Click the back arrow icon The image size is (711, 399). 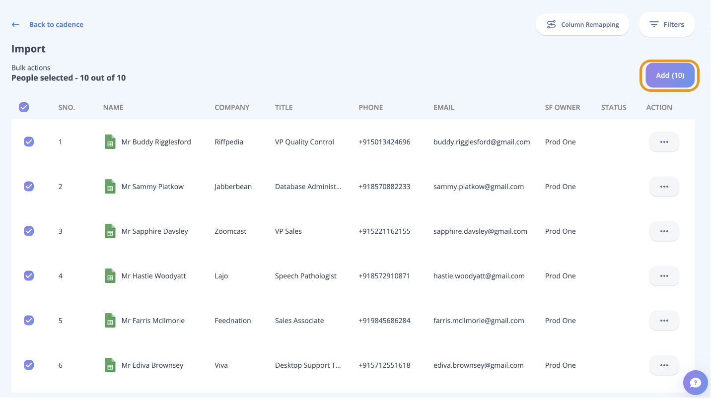coord(15,25)
